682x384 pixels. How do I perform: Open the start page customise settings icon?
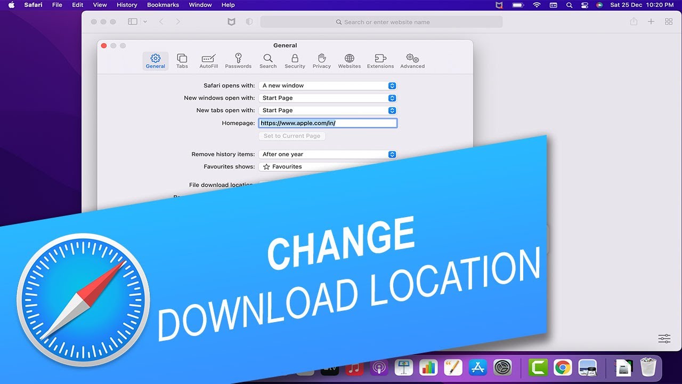664,339
